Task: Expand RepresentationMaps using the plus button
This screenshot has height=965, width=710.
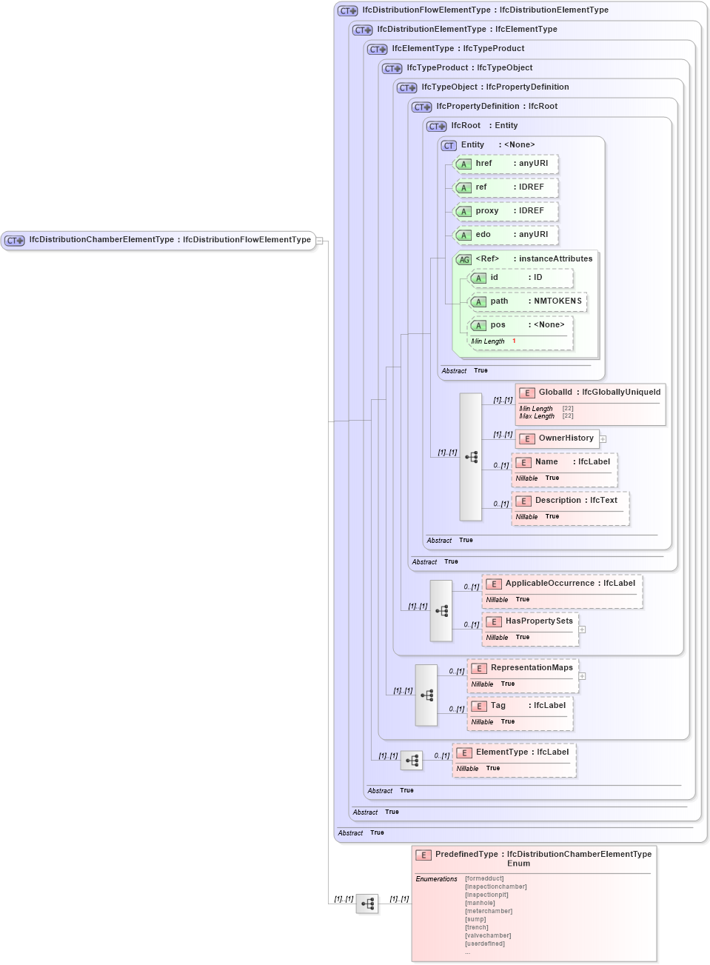Action: (583, 675)
